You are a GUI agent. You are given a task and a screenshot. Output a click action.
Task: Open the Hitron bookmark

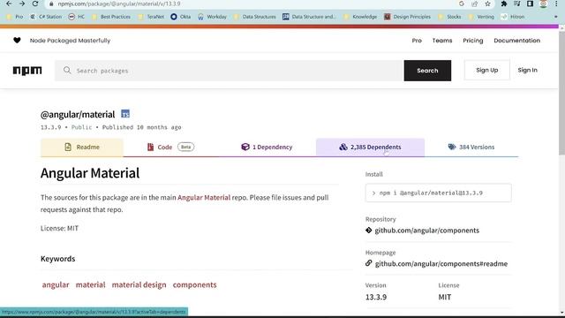click(x=513, y=17)
